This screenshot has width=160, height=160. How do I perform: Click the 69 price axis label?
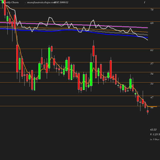tap(152, 23)
